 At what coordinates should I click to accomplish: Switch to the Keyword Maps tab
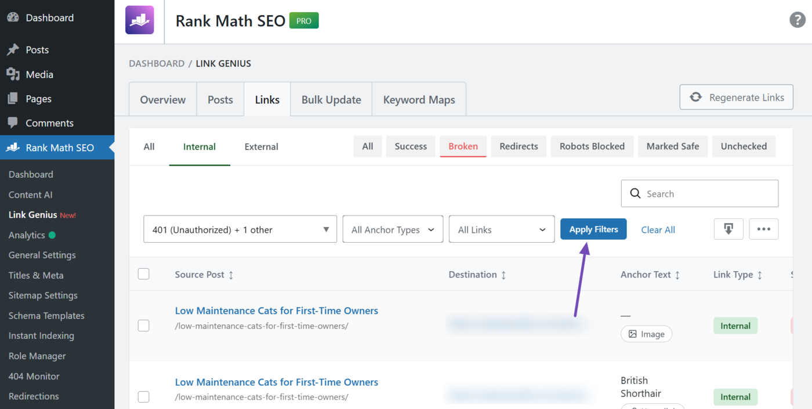click(x=419, y=99)
